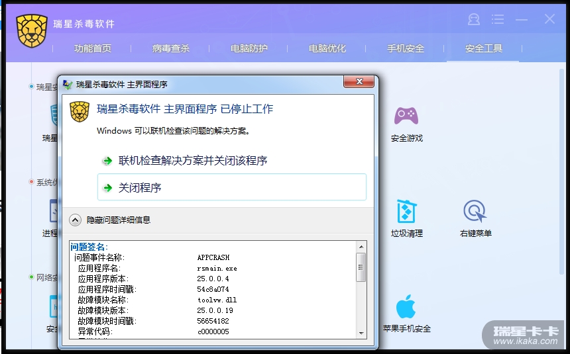Viewport: 570px width, 354px height.
Task: Collapse details via 隐藏问题详细信息 chevron
Action: pyautogui.click(x=76, y=220)
